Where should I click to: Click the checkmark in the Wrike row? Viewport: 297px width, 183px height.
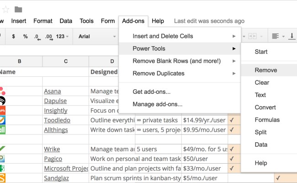pyautogui.click(x=232, y=149)
